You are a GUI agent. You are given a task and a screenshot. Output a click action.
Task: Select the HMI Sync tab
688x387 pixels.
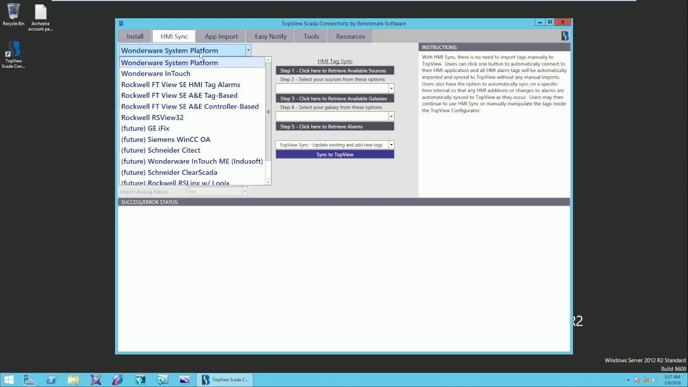coord(174,37)
